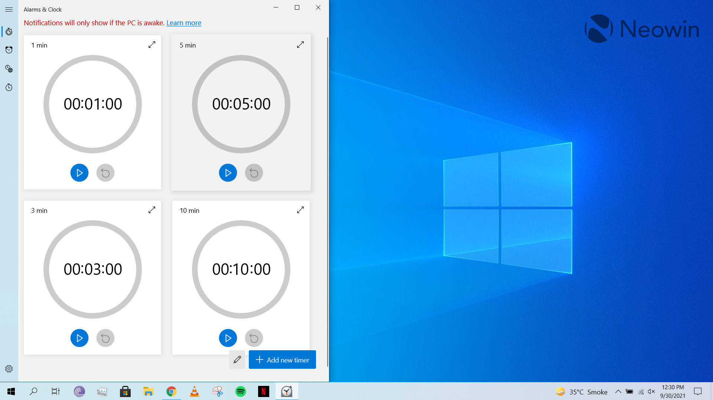The width and height of the screenshot is (713, 400).
Task: Open the monitor chart app in taskbar
Action: (x=102, y=391)
